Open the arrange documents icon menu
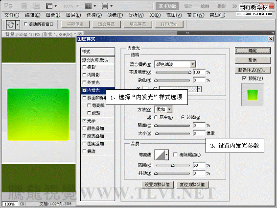The height and width of the screenshot is (208, 277). pyautogui.click(x=90, y=6)
